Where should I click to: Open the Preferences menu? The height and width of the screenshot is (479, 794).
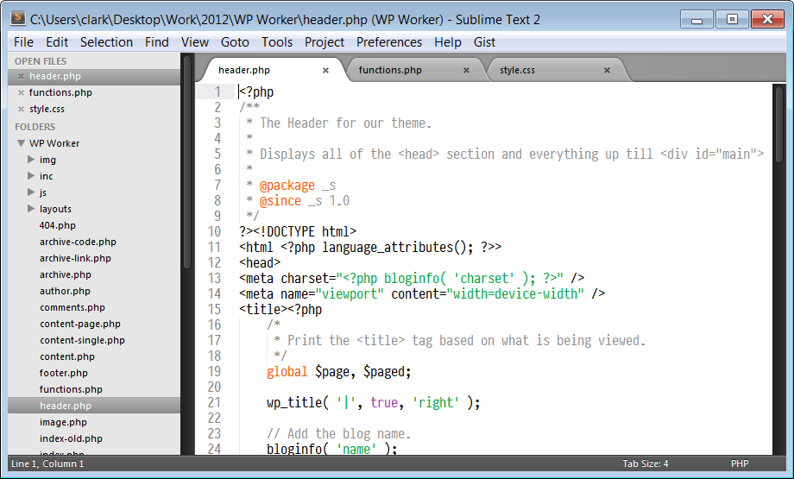(x=389, y=42)
